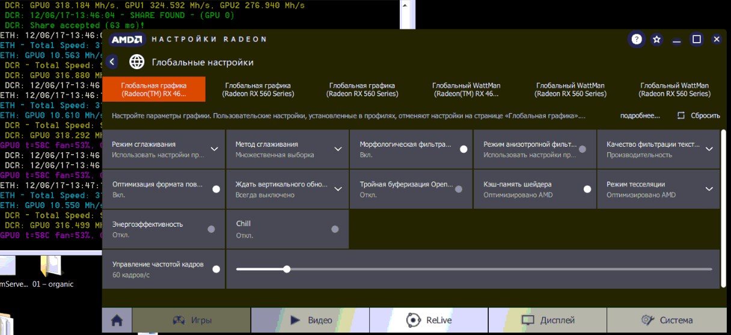Expand Режим сглаживания dropdown
Image resolution: width=731 pixels, height=335 pixels.
click(215, 149)
